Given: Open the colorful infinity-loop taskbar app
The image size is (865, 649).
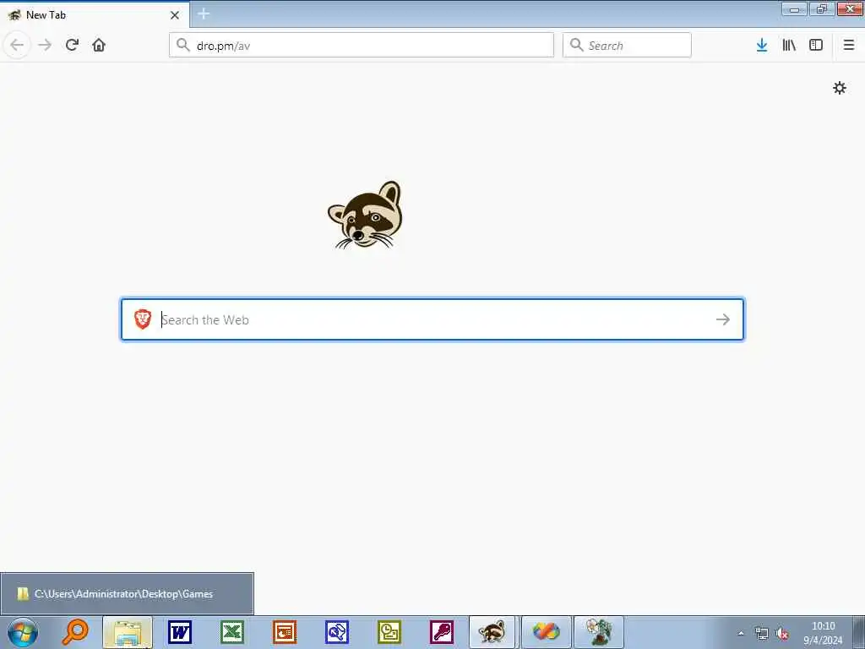Looking at the screenshot, I should 547,632.
